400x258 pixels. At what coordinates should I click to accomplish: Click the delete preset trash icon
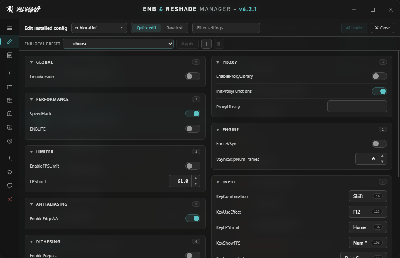pos(219,44)
